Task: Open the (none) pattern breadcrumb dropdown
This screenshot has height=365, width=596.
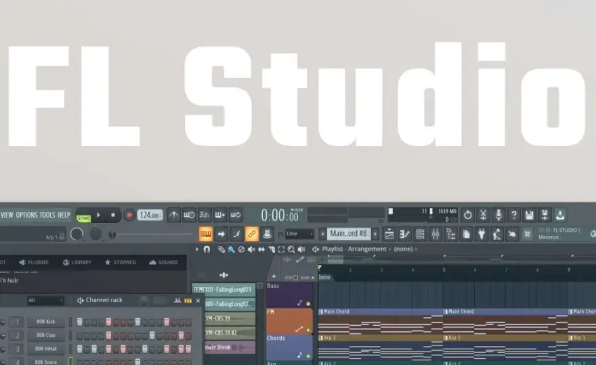Action: click(x=403, y=249)
